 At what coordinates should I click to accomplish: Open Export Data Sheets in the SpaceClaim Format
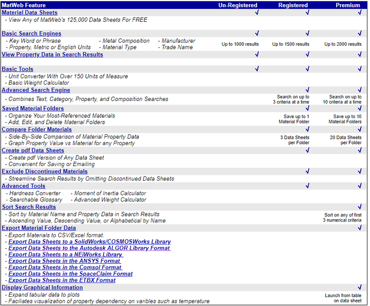coord(71,274)
